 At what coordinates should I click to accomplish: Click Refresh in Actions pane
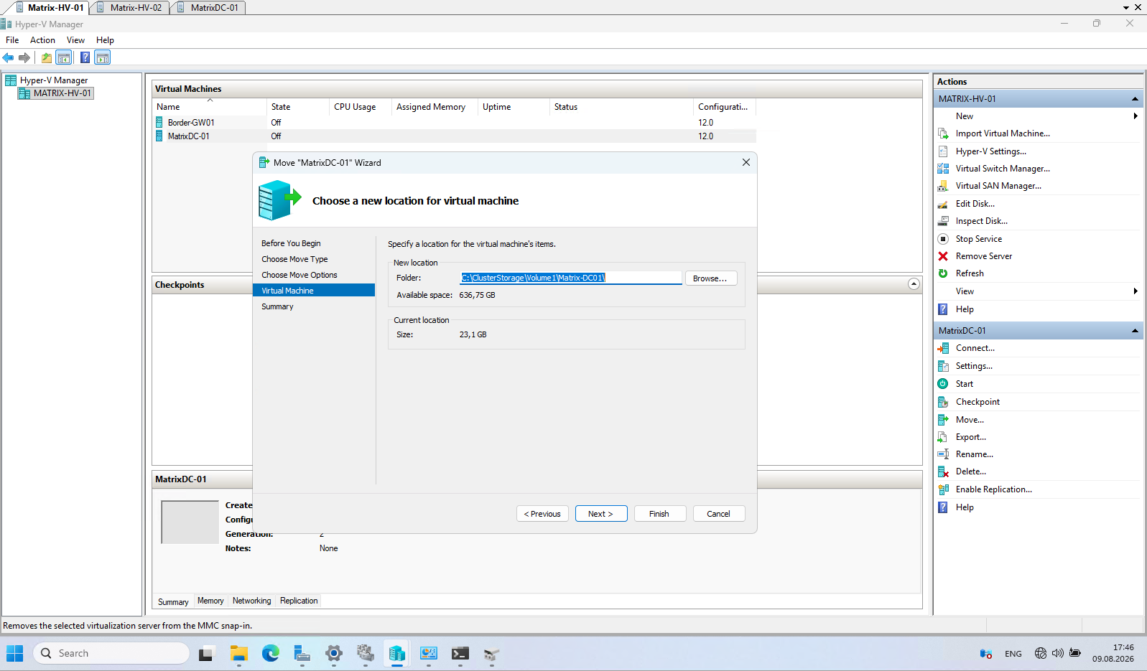pyautogui.click(x=970, y=273)
